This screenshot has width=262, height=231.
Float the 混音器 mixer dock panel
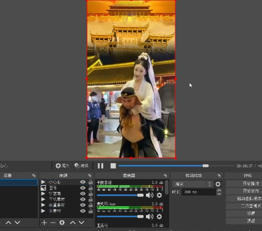tap(166, 175)
